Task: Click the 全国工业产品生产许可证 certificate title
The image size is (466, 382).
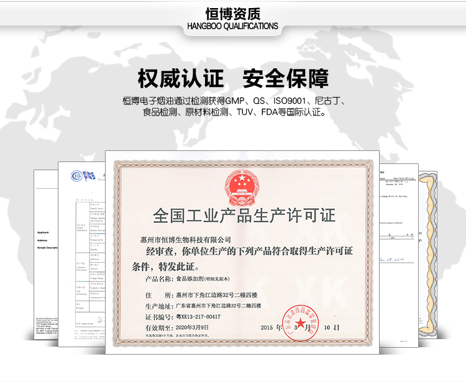Action: click(x=244, y=216)
